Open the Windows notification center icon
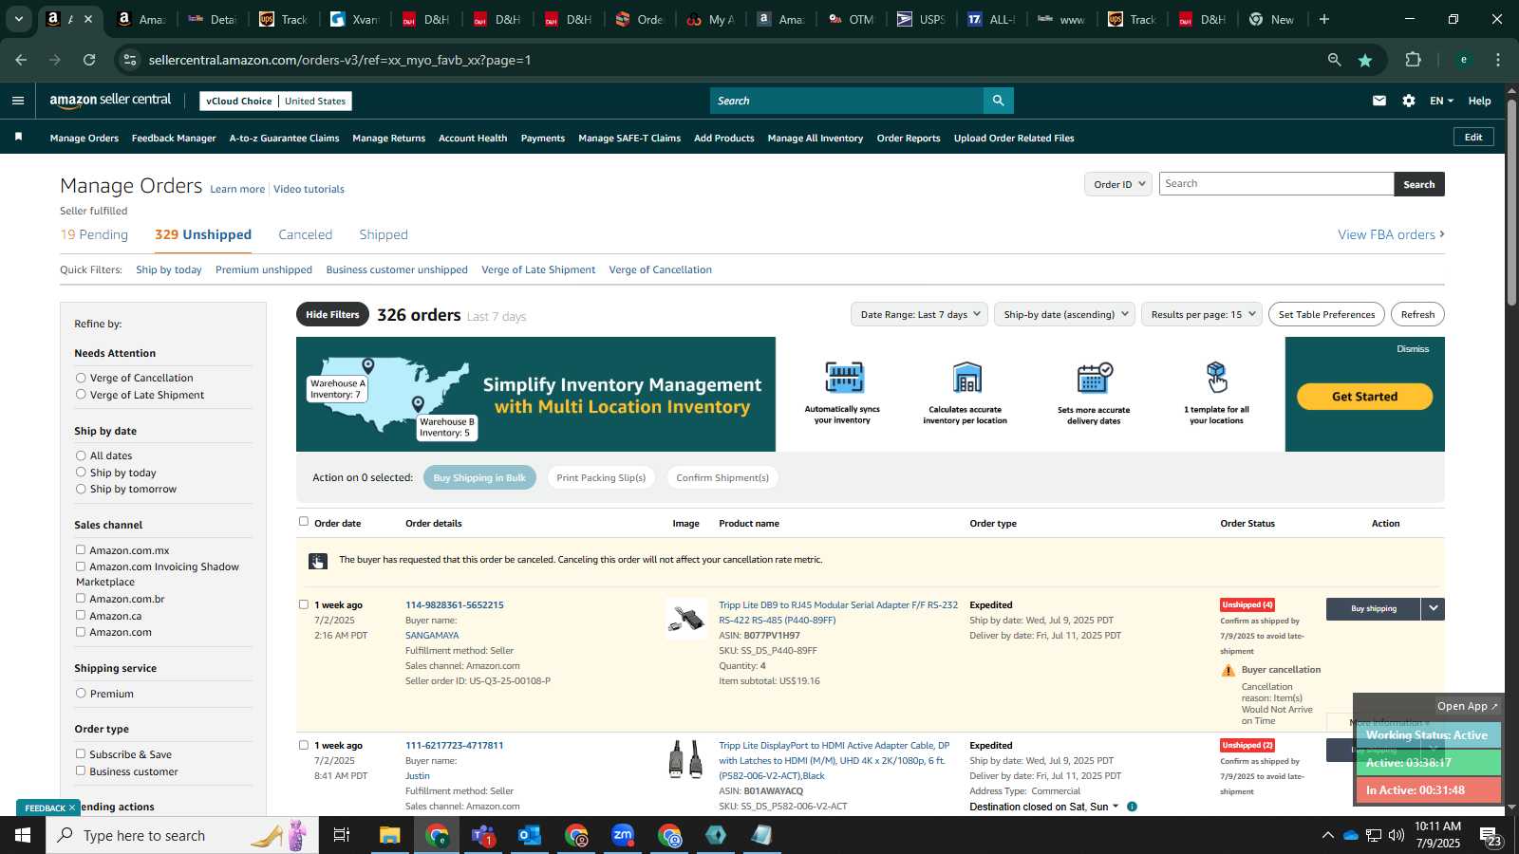The width and height of the screenshot is (1519, 854). [x=1491, y=835]
